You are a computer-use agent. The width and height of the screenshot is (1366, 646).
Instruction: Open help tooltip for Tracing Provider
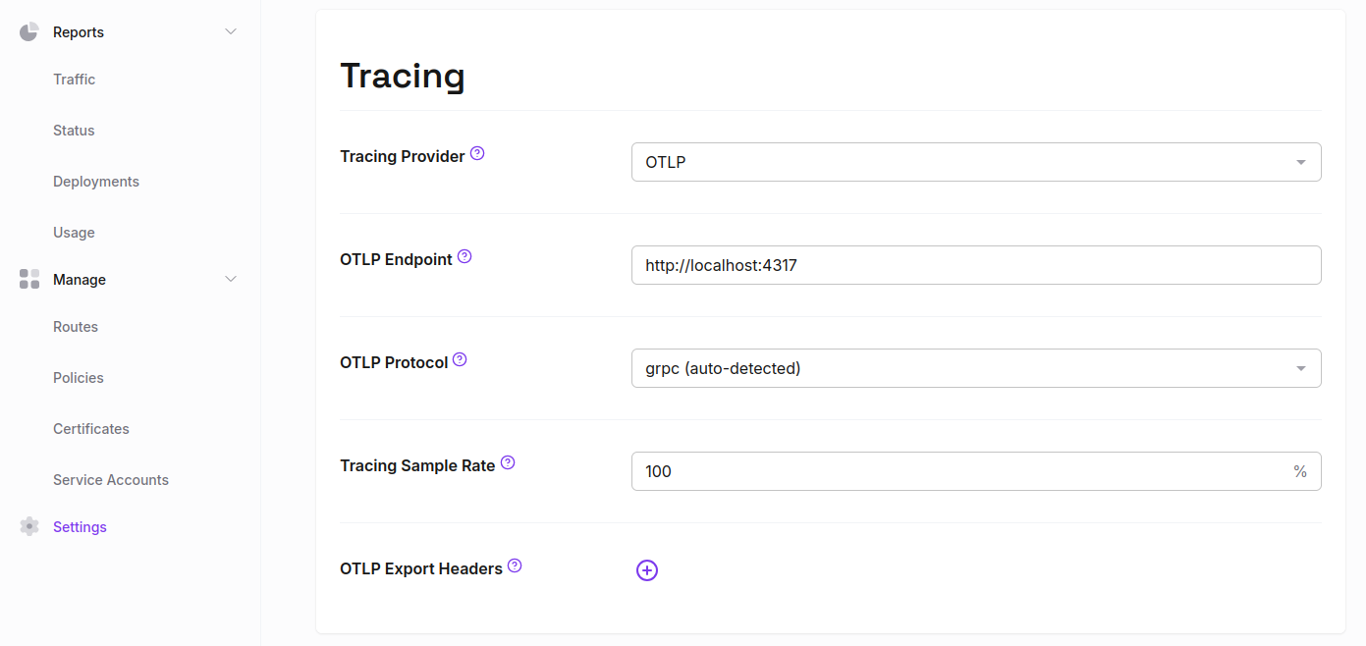click(x=477, y=152)
